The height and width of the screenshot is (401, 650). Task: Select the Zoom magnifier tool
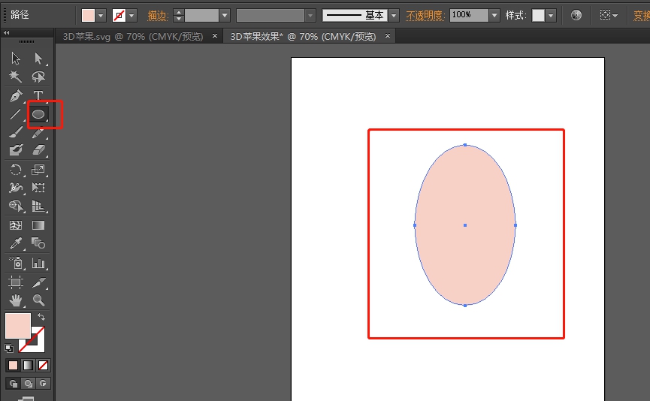pyautogui.click(x=38, y=300)
